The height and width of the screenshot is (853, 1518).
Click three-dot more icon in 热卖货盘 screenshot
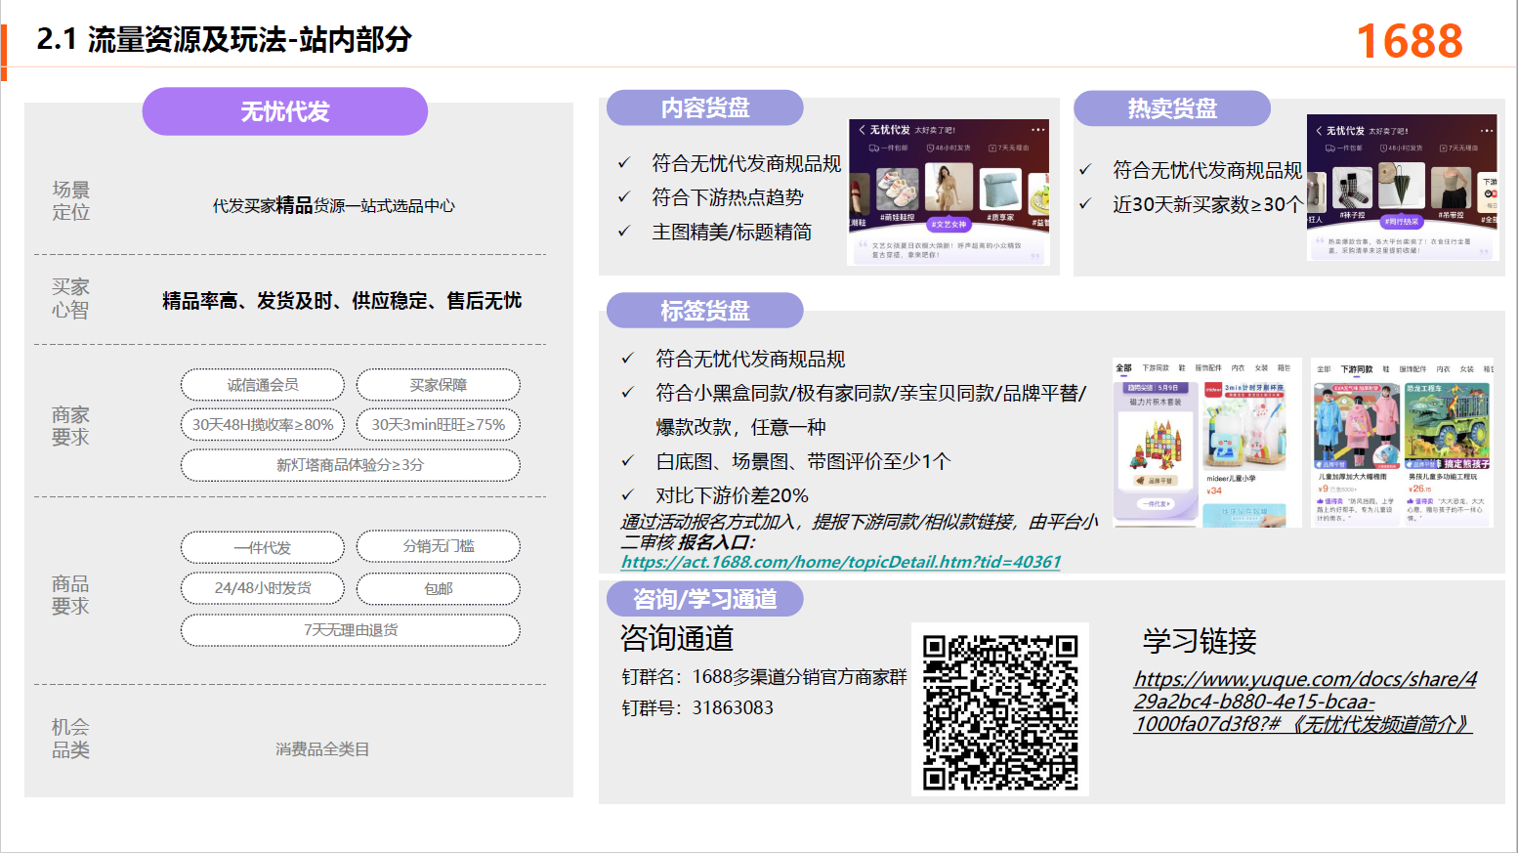coord(1486,131)
